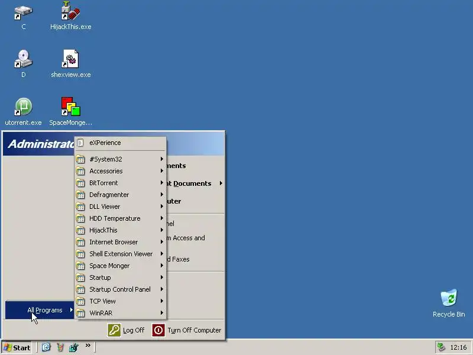Image resolution: width=473 pixels, height=355 pixels.
Task: Click the third quick launch icon
Action: point(73,347)
